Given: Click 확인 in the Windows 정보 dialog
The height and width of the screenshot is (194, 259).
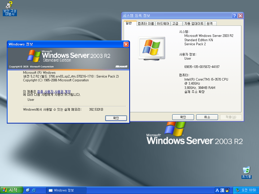Looking at the screenshot, I should click(116, 118).
